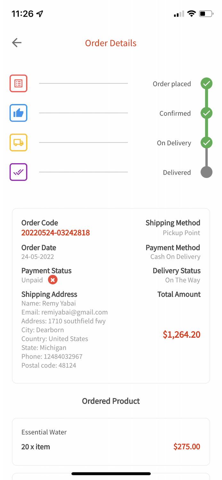Tap the Essential Water product card
The image size is (222, 480).
111,442
